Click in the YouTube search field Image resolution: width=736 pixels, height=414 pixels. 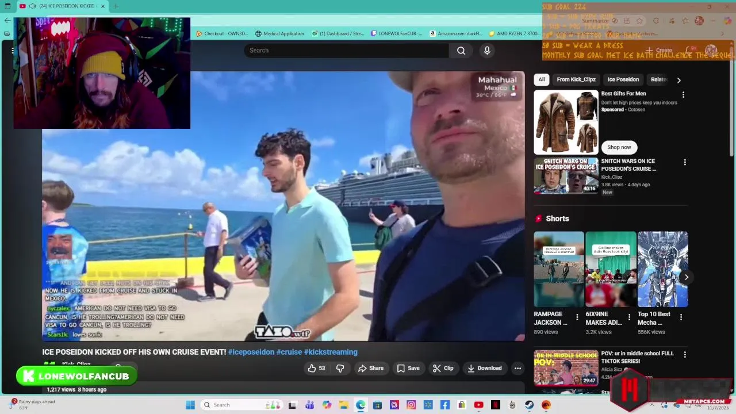(x=346, y=51)
